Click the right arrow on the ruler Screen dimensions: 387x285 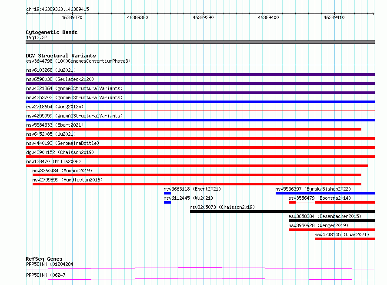click(373, 14)
